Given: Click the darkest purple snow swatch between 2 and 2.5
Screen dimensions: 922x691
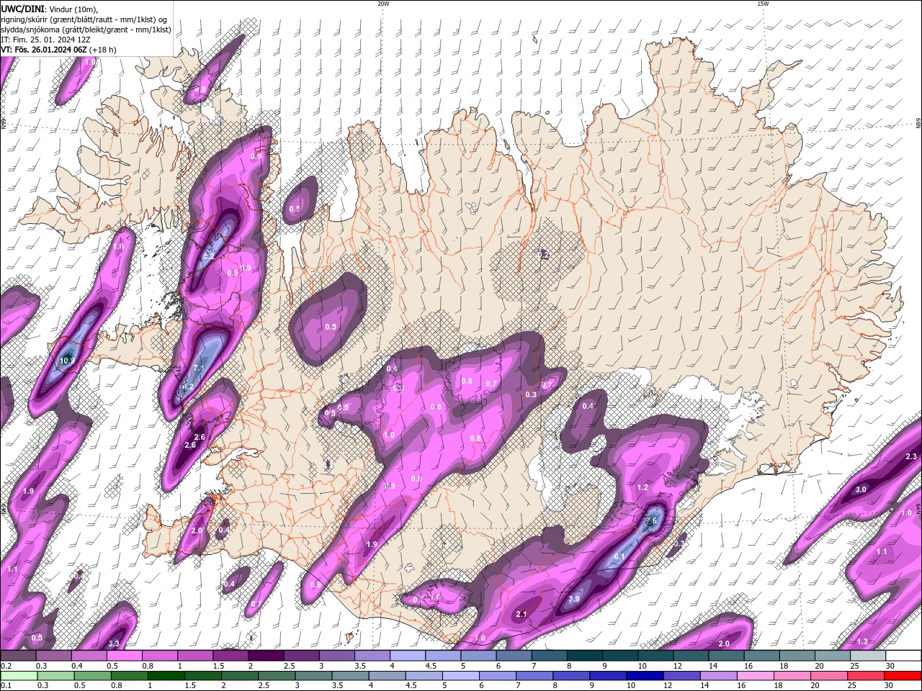Looking at the screenshot, I should 266,656.
